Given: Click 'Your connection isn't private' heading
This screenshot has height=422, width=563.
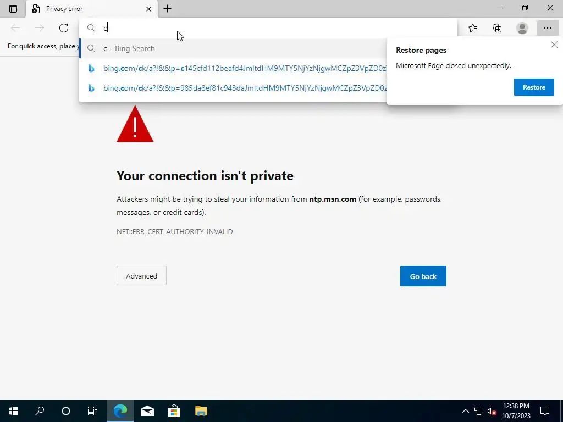Looking at the screenshot, I should [x=205, y=176].
